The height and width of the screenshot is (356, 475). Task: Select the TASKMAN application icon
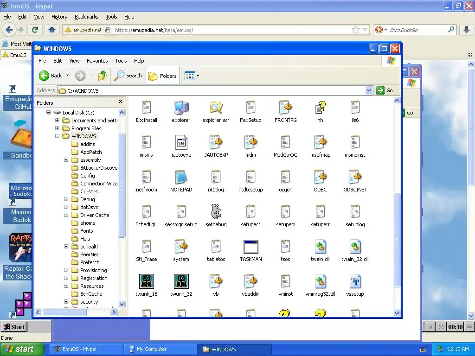(x=250, y=247)
